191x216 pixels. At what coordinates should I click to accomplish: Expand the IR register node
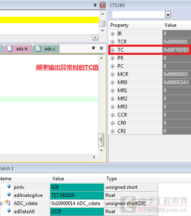tap(113, 34)
